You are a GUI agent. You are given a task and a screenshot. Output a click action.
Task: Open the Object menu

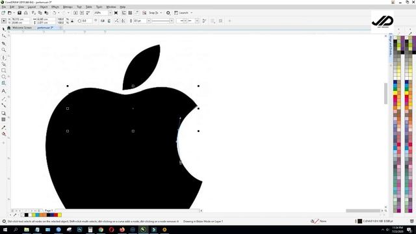(44, 7)
